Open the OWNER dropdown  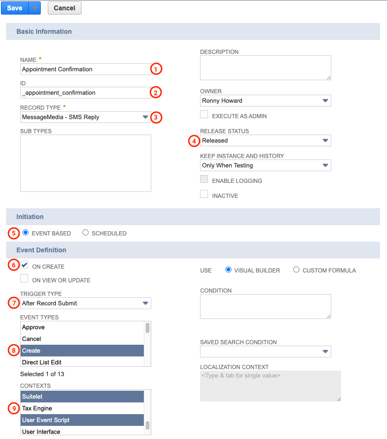click(326, 100)
